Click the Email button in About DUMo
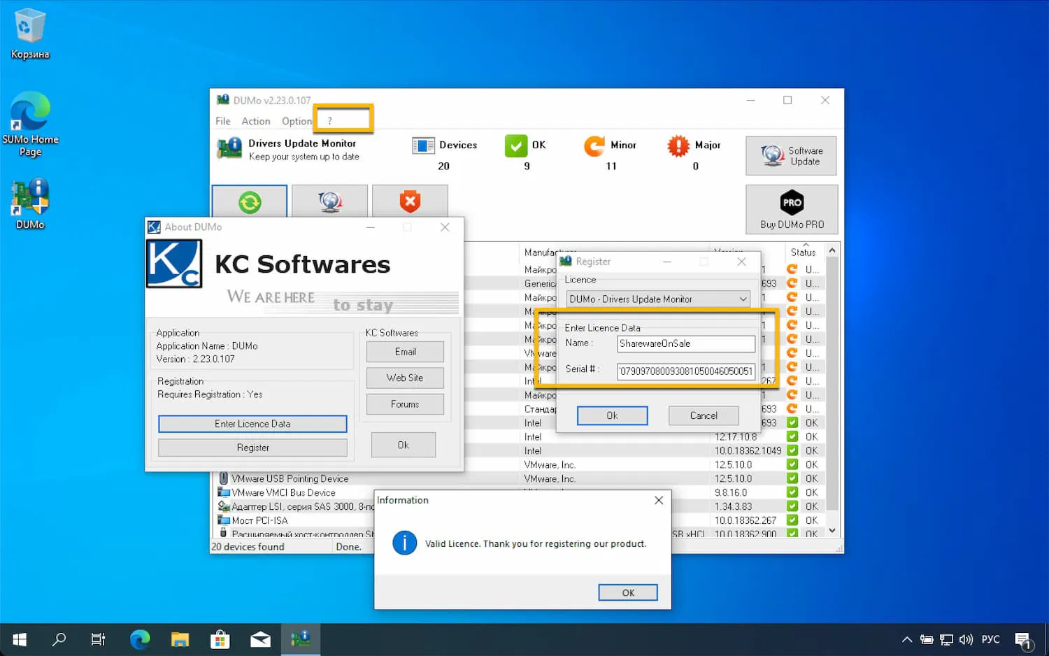 (x=405, y=351)
